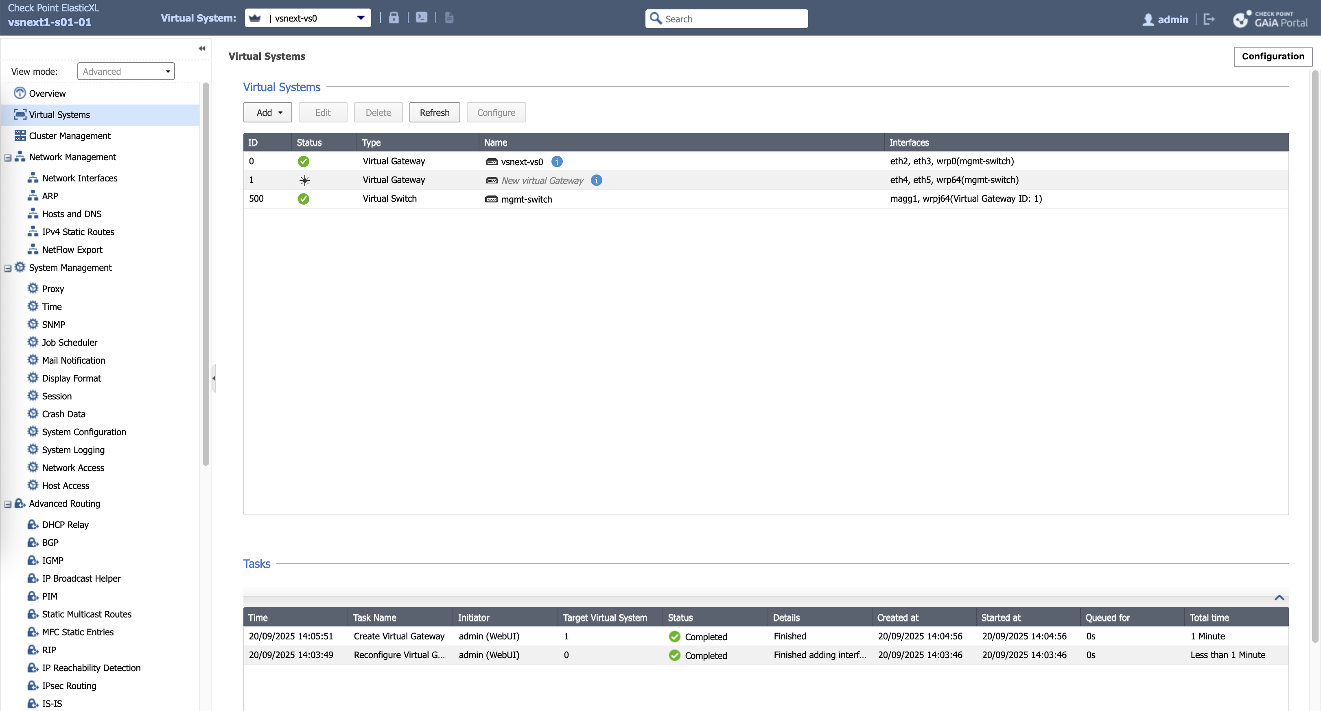The width and height of the screenshot is (1321, 711).
Task: Open the Virtual System selector dropdown
Action: (361, 18)
